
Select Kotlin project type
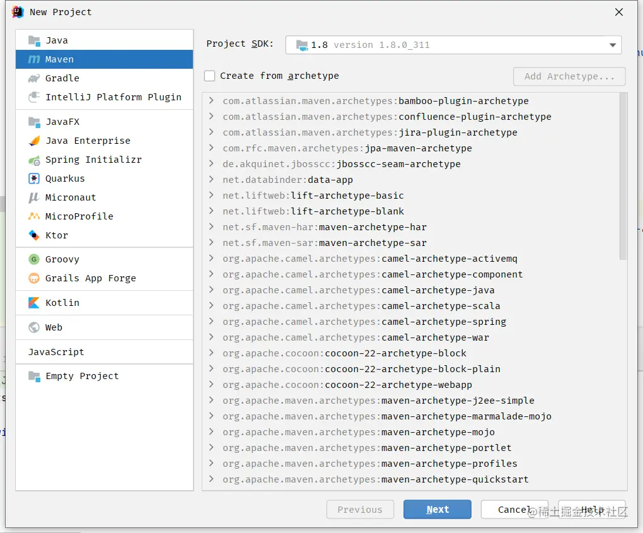(x=104, y=303)
